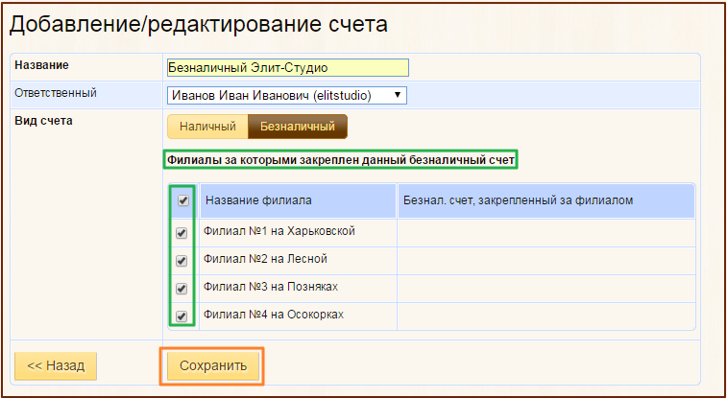Viewport: 727px width, 398px height.
Task: Toggle the select-all branches checkbox in header
Action: pyautogui.click(x=182, y=200)
